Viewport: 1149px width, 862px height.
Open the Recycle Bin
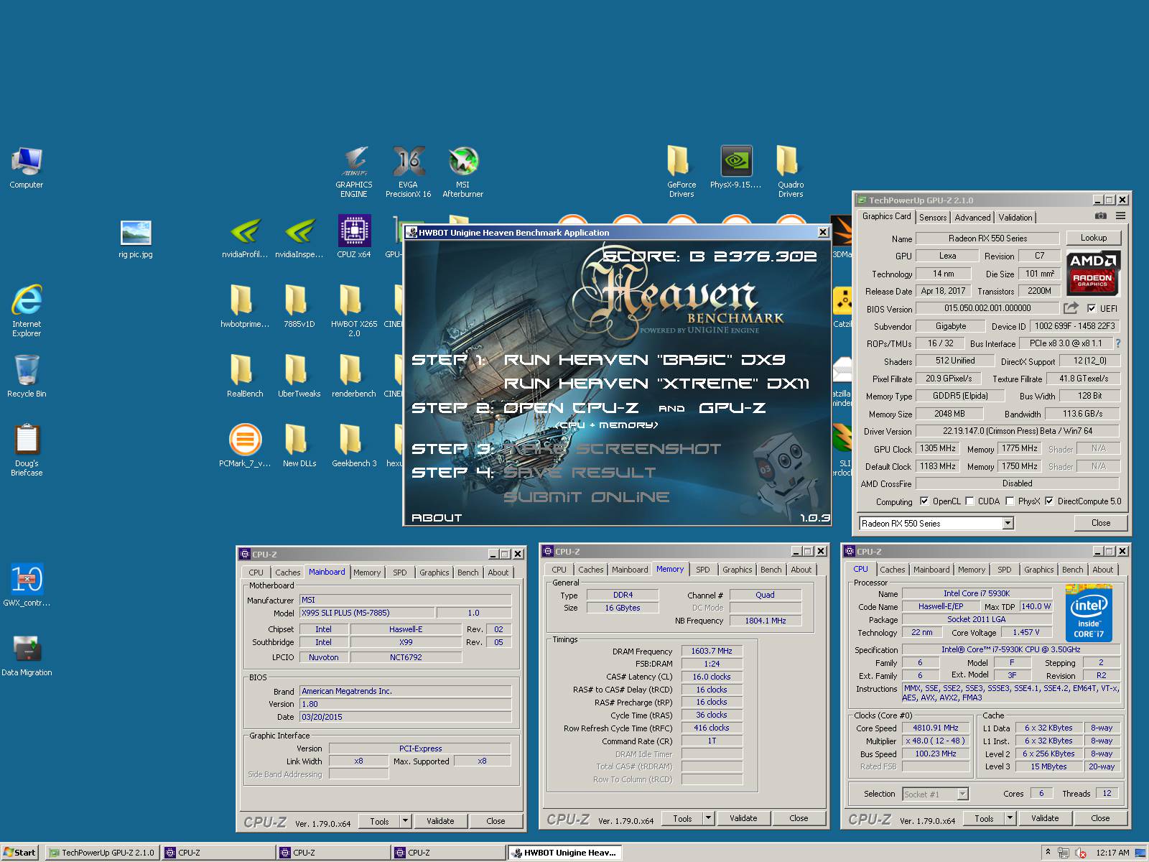27,376
